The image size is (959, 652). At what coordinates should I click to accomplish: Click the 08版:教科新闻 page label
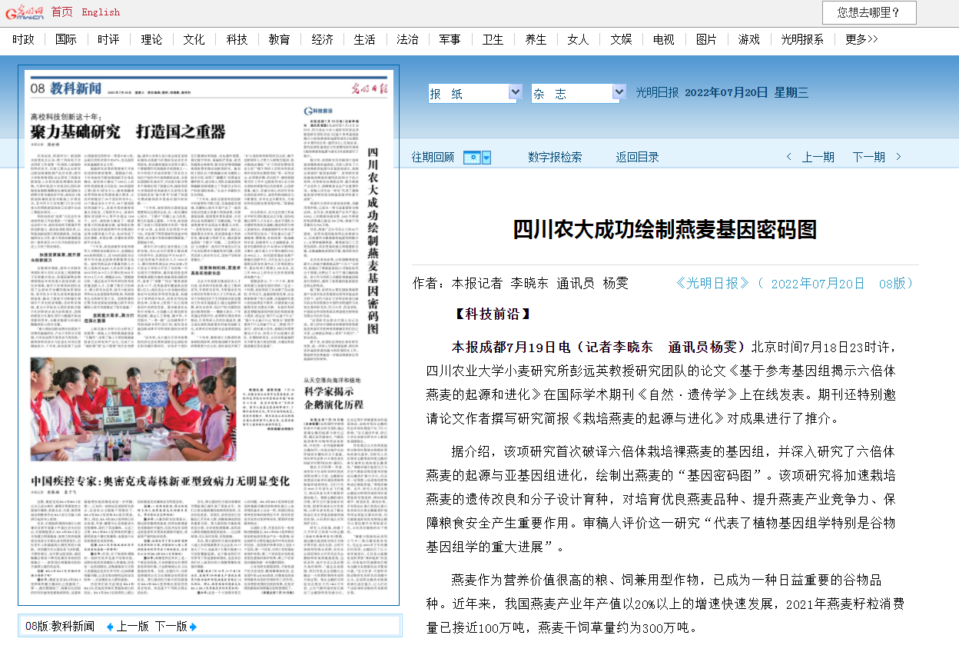[x=60, y=627]
